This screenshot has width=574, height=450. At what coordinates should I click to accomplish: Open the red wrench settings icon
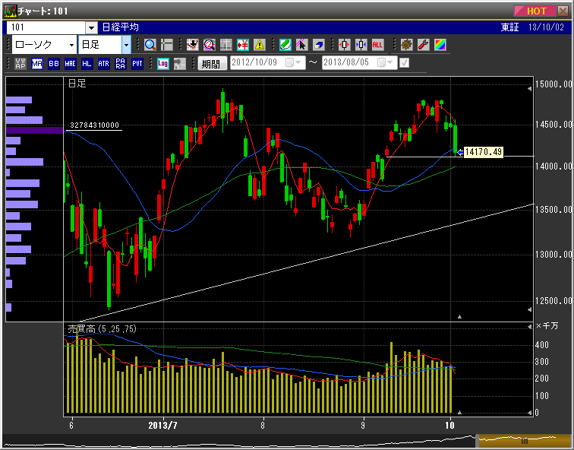(424, 45)
